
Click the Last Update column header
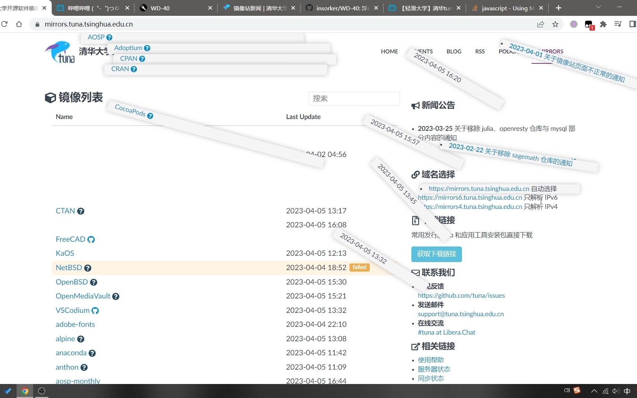pyautogui.click(x=303, y=117)
